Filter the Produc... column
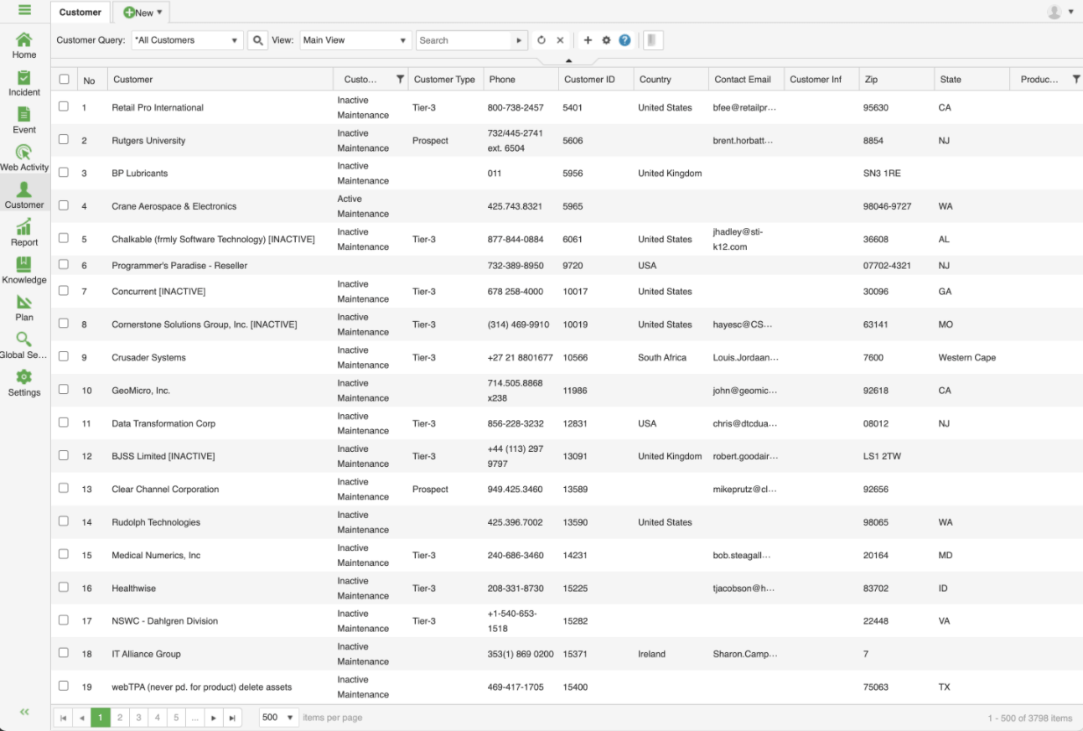The image size is (1083, 731). point(1076,80)
